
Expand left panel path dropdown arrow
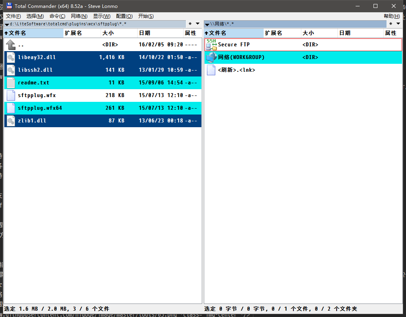[x=7, y=24]
